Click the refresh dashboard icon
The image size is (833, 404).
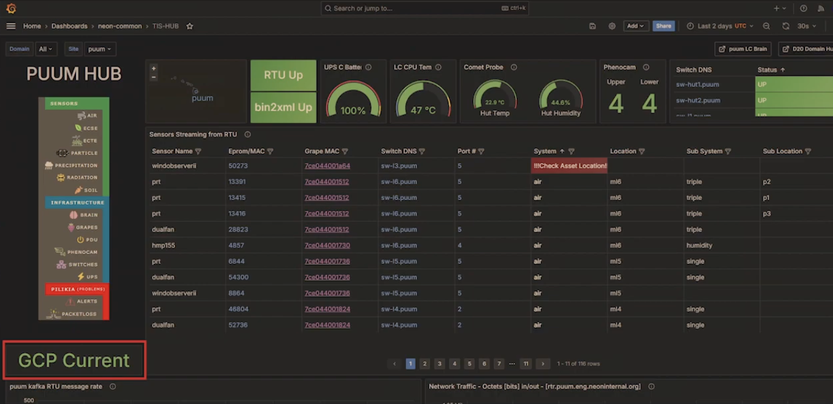785,26
